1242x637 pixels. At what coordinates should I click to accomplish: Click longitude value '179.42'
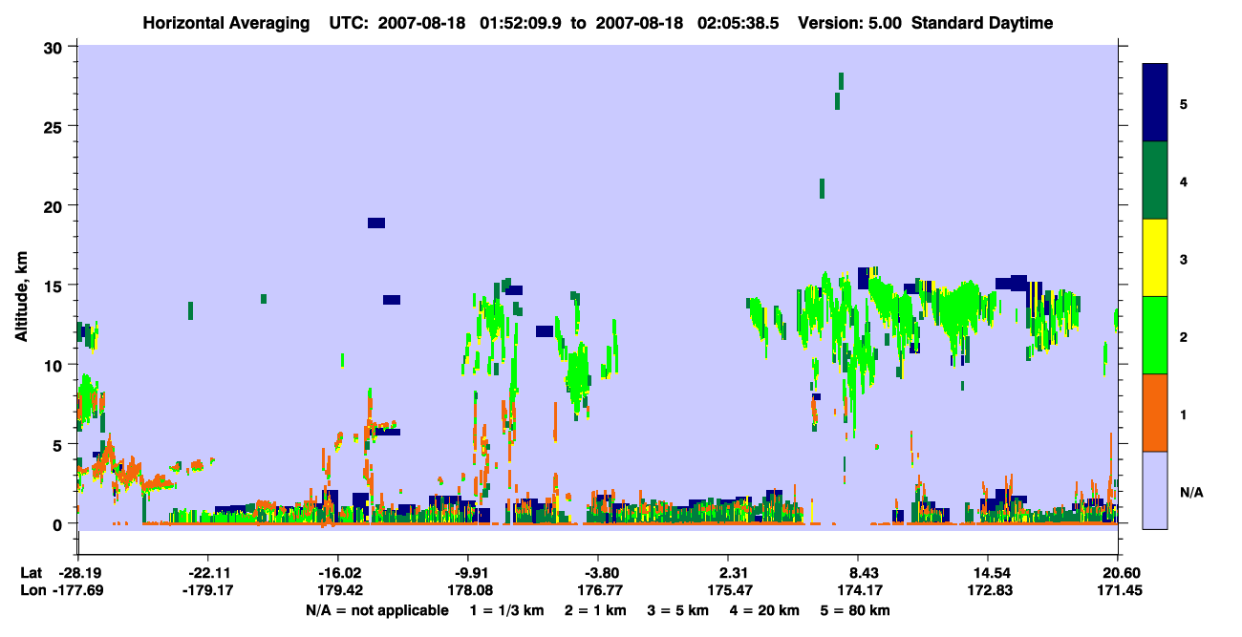(x=337, y=591)
